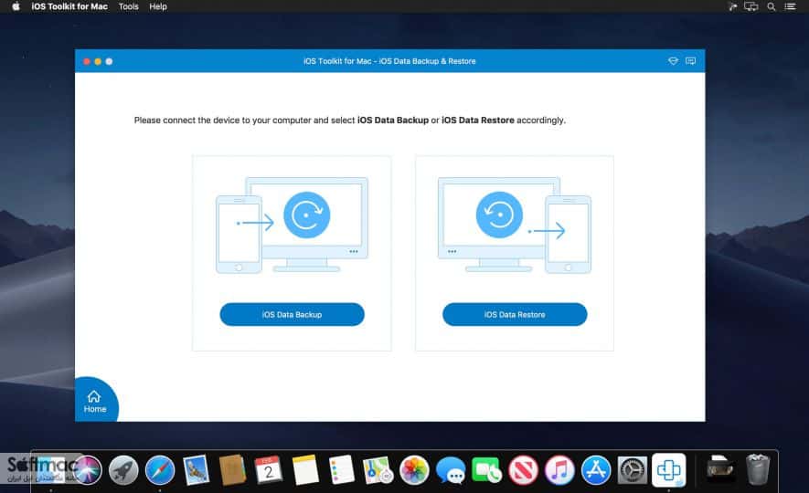Image resolution: width=809 pixels, height=493 pixels.
Task: Launch Safari from the Dock
Action: pyautogui.click(x=160, y=470)
